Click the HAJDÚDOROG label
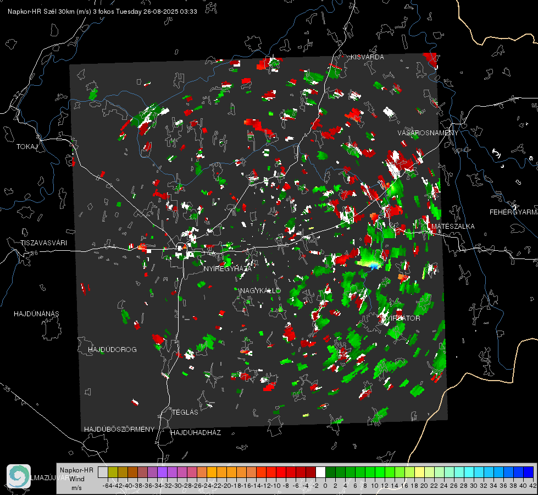 [112, 350]
